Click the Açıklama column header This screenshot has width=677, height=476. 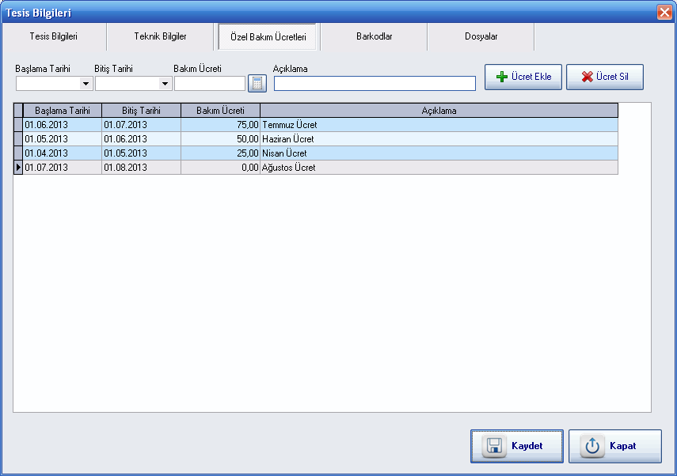(x=439, y=111)
